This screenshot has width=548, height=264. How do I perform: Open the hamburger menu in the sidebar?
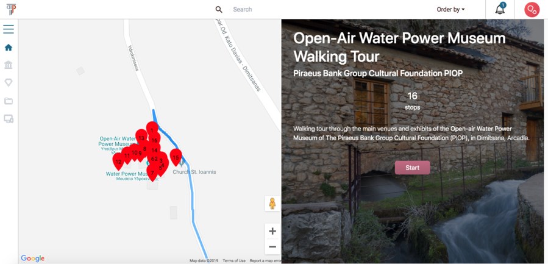(x=9, y=29)
